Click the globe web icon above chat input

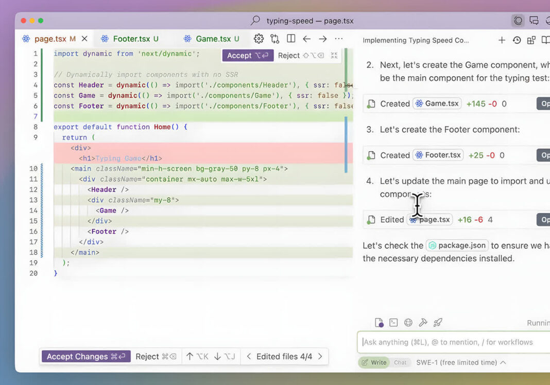[x=408, y=323]
